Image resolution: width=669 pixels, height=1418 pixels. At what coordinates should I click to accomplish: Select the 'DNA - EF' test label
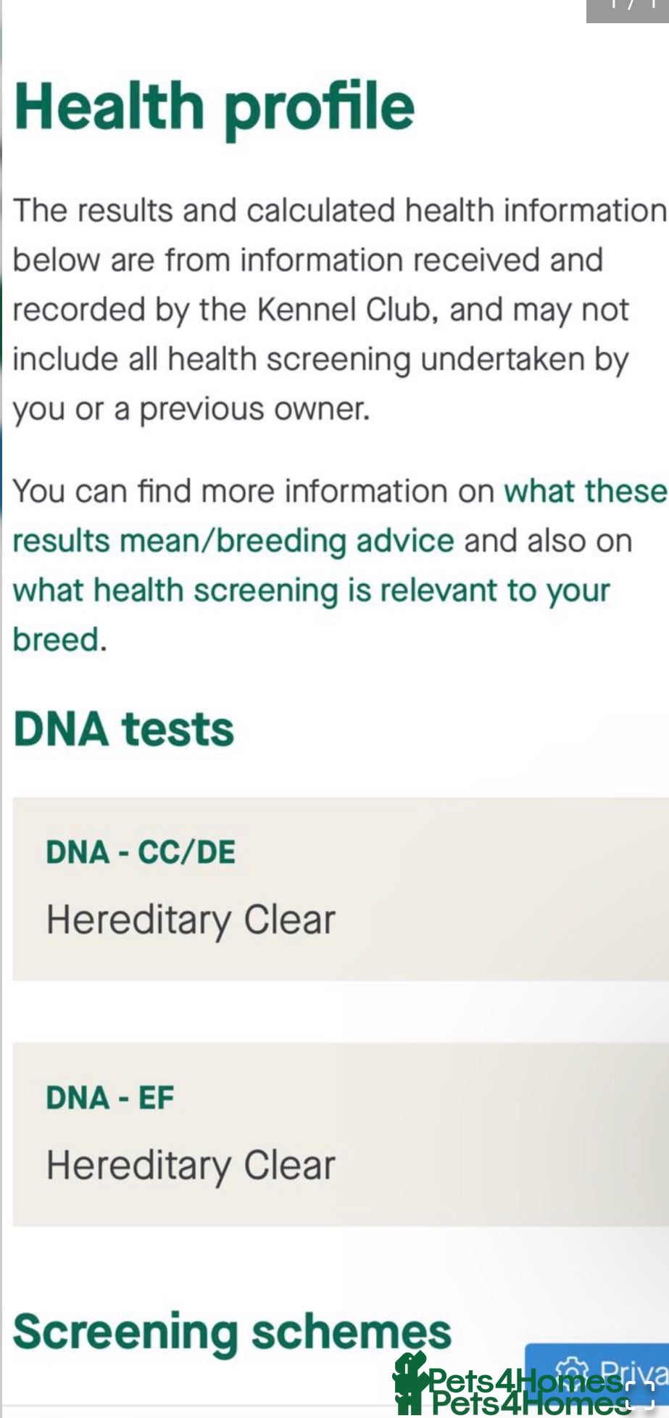(x=110, y=1097)
